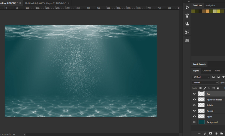Click the lock image pixels brush icon
225x136 pixels.
point(205,88)
